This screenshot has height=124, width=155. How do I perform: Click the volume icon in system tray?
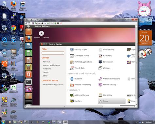tap(143, 122)
